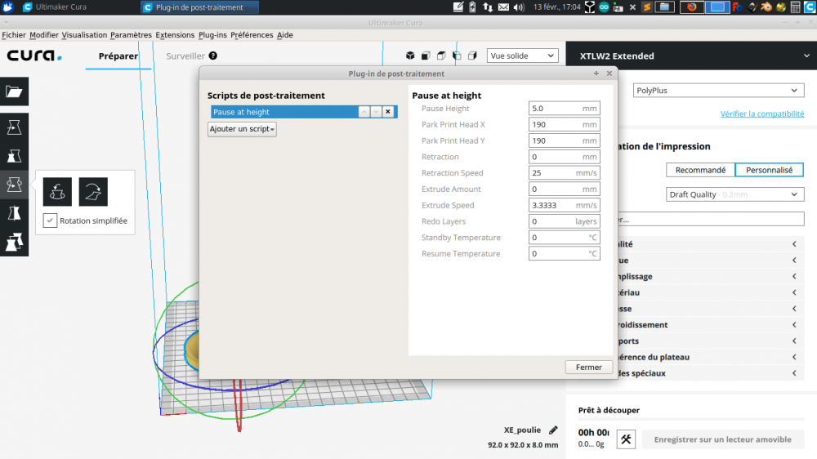This screenshot has height=459, width=817.
Task: Select the Move tool in sidebar
Action: tap(14, 127)
